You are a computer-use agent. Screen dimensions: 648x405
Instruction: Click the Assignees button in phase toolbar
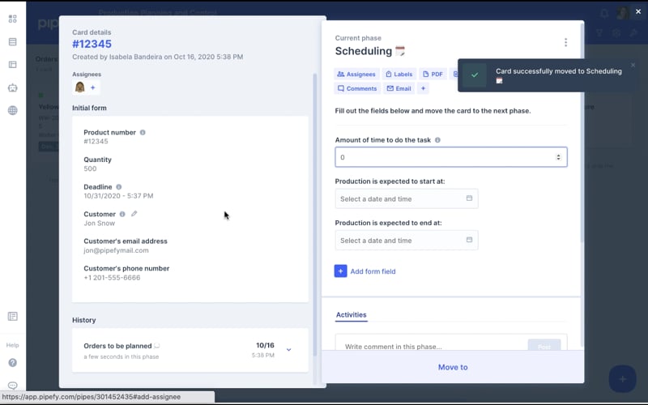(356, 74)
